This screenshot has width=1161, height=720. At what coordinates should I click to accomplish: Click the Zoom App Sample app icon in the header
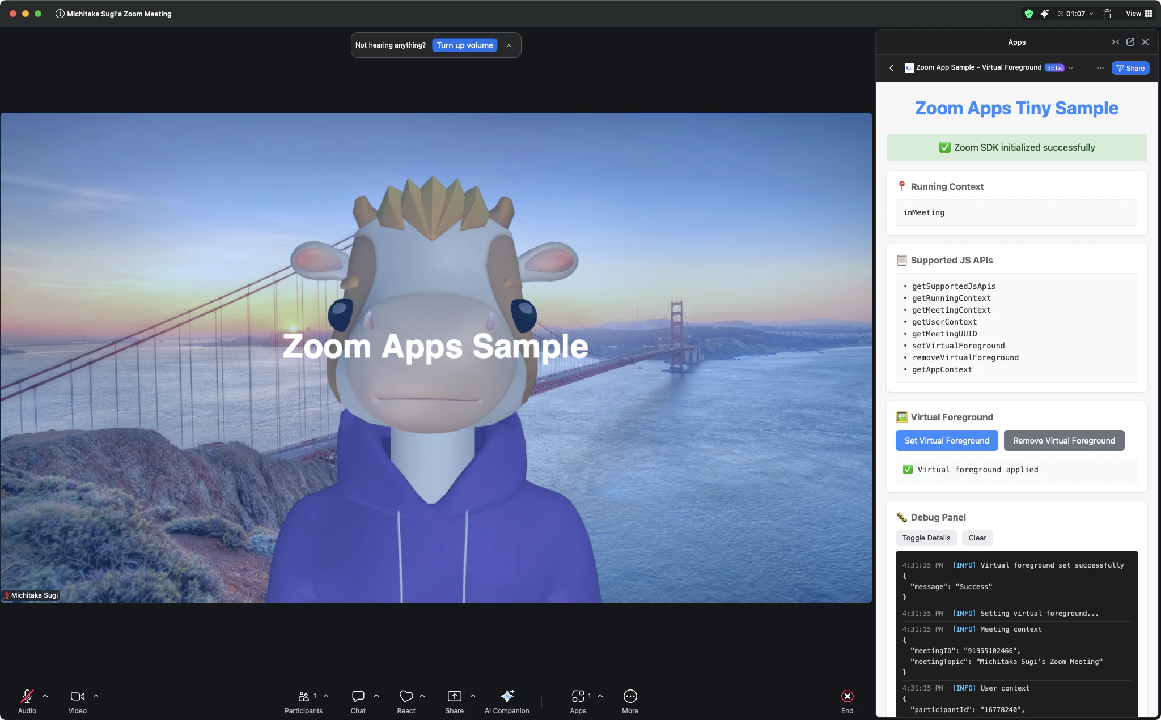[x=909, y=68]
